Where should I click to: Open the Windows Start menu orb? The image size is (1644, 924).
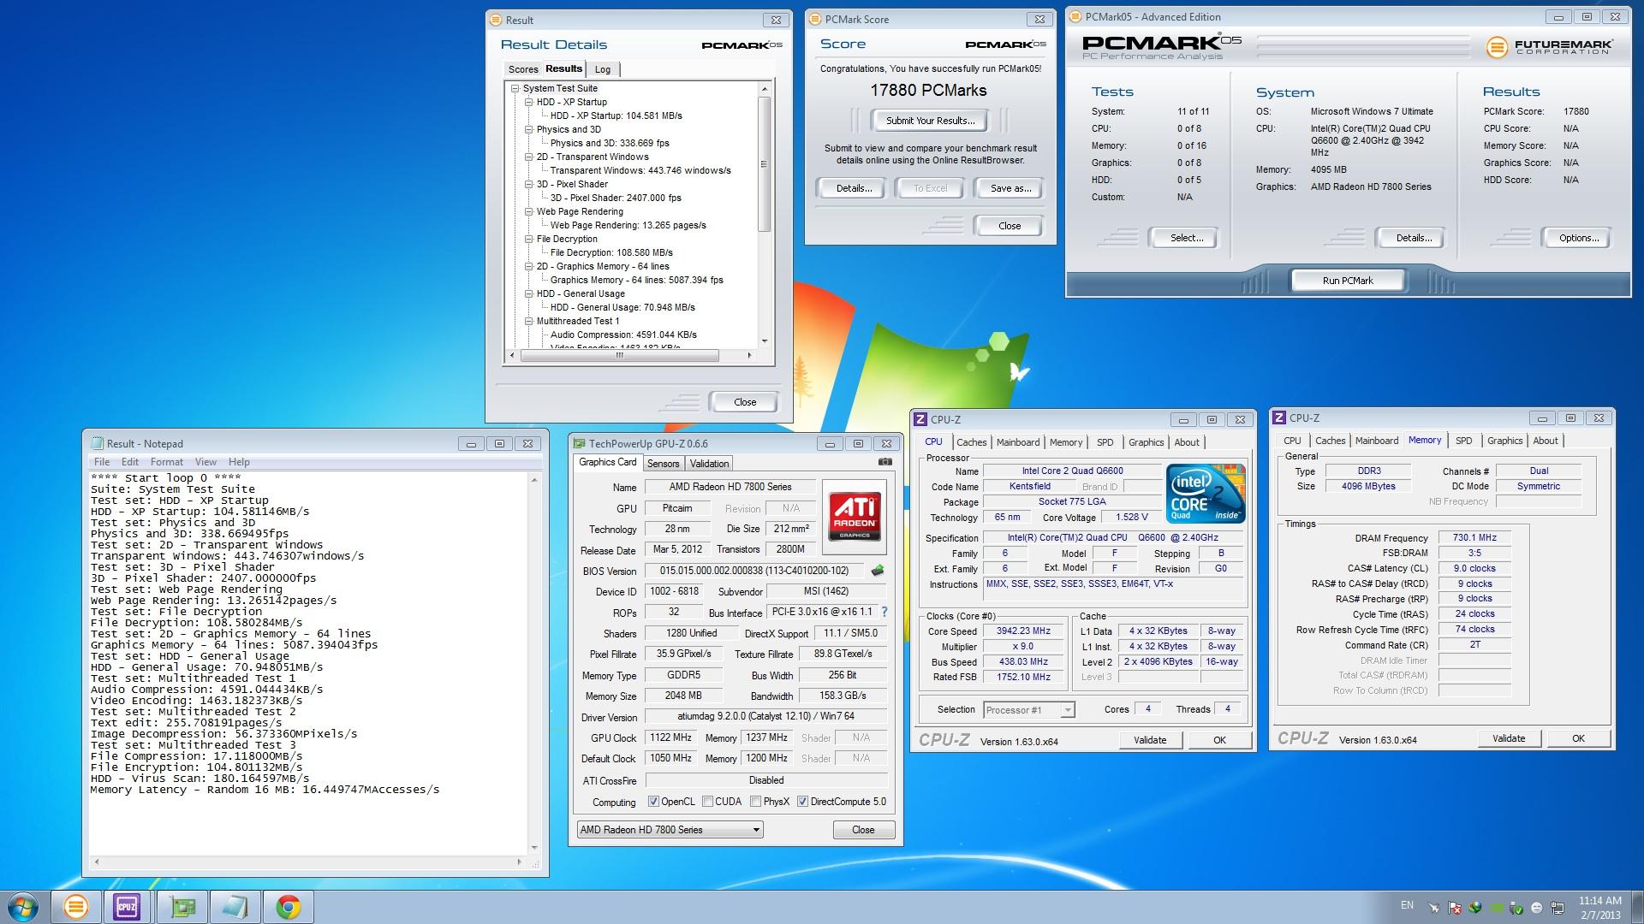[x=23, y=907]
